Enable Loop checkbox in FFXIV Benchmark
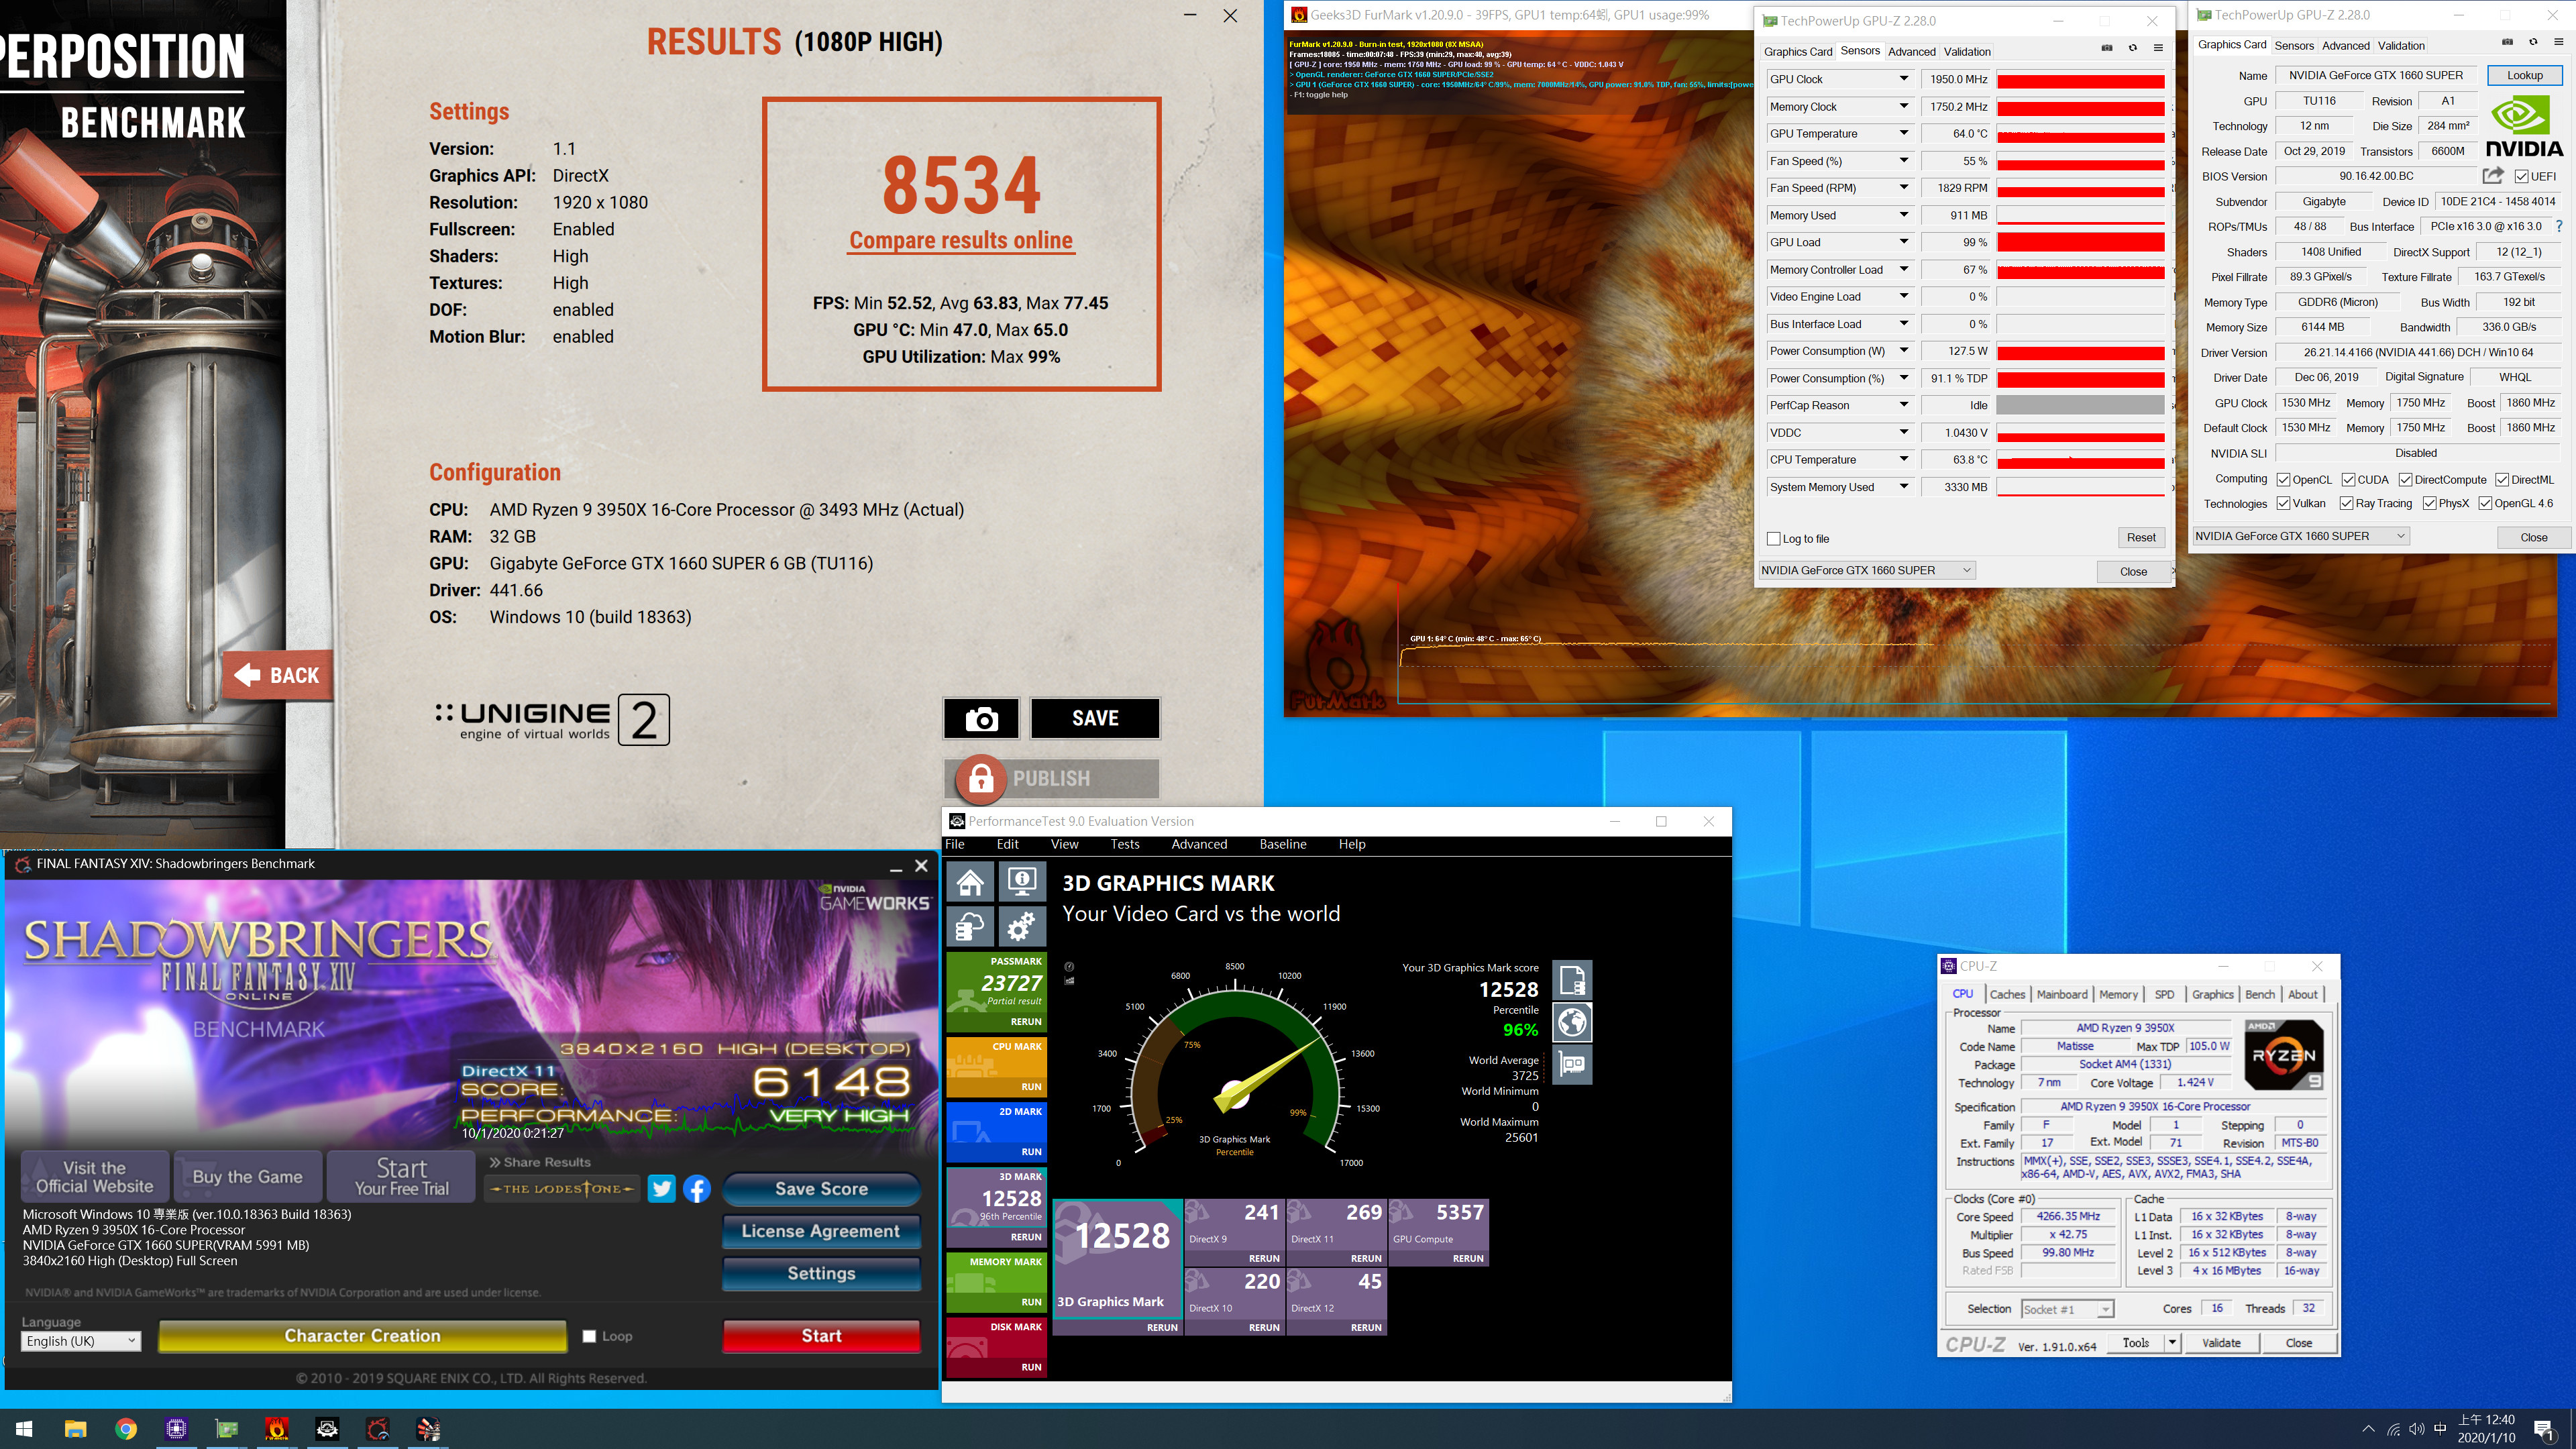The width and height of the screenshot is (2576, 1449). point(589,1336)
